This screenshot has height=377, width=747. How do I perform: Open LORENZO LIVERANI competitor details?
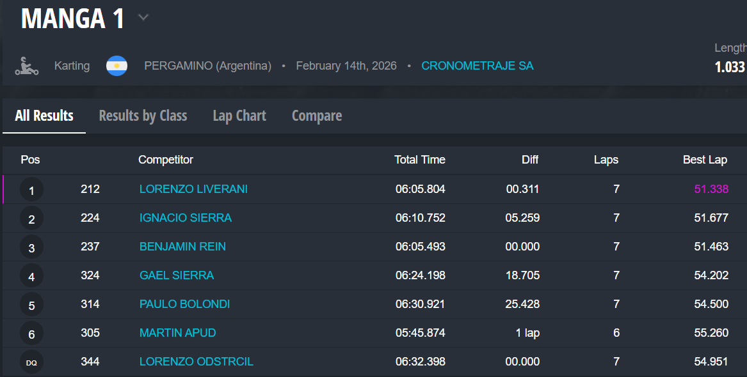[x=193, y=189]
